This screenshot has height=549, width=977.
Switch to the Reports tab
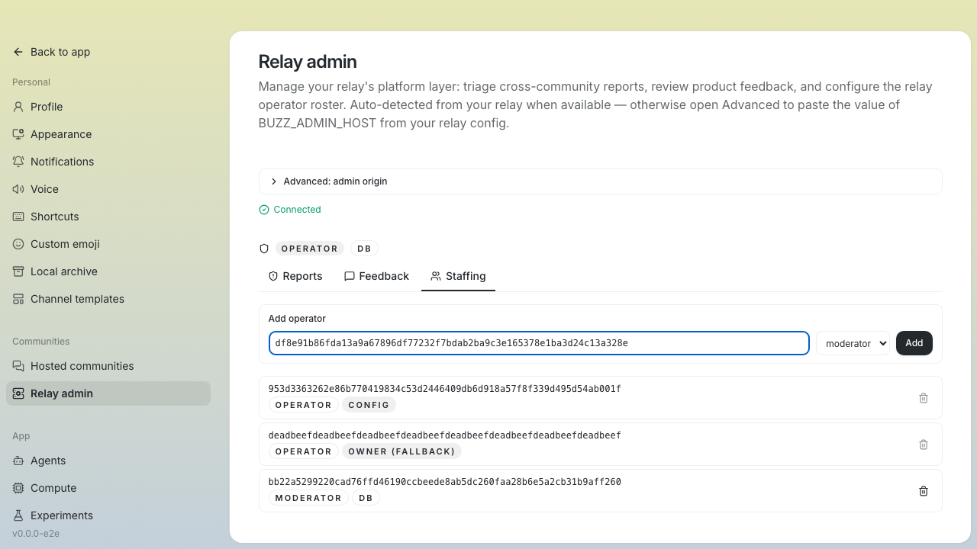pos(295,276)
